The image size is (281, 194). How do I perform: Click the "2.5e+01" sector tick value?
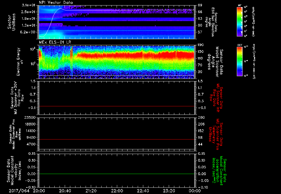[29, 12]
